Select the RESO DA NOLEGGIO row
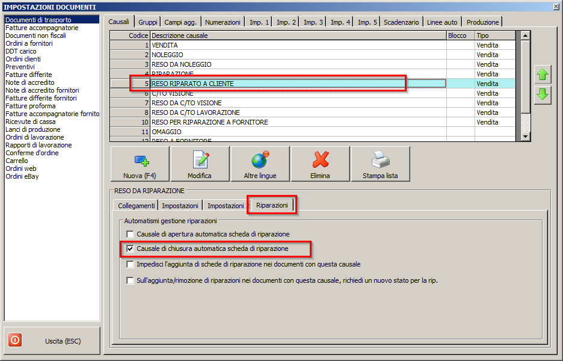 click(x=312, y=64)
